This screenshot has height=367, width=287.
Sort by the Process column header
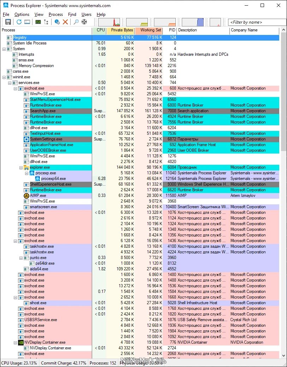[x=46, y=30]
